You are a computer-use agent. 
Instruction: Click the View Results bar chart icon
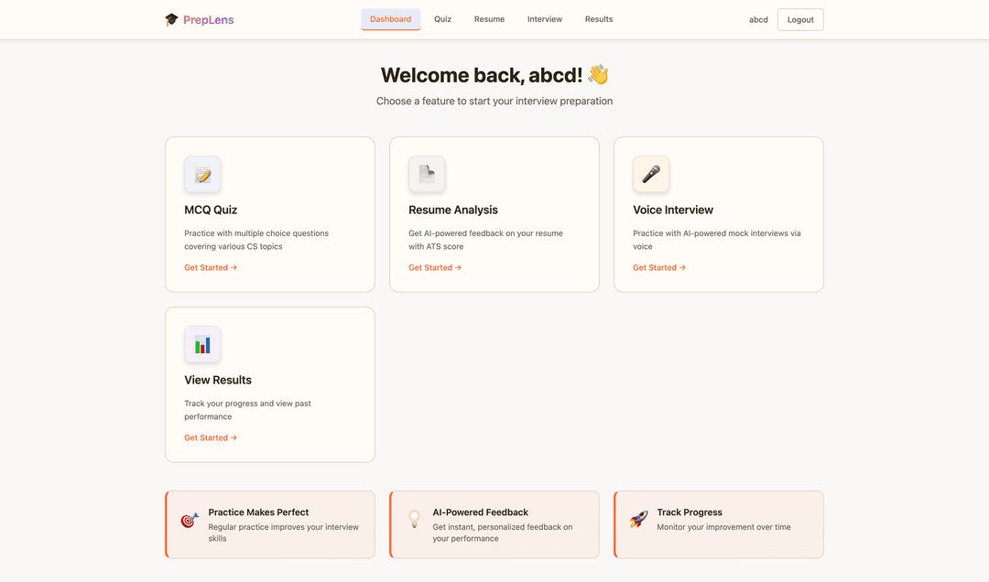pyautogui.click(x=202, y=345)
